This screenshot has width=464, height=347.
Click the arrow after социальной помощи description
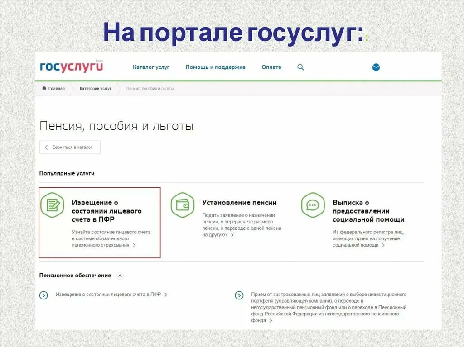383,245
